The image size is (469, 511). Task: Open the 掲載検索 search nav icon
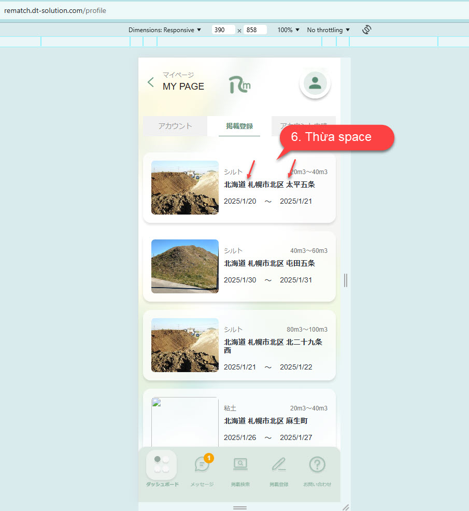click(240, 465)
